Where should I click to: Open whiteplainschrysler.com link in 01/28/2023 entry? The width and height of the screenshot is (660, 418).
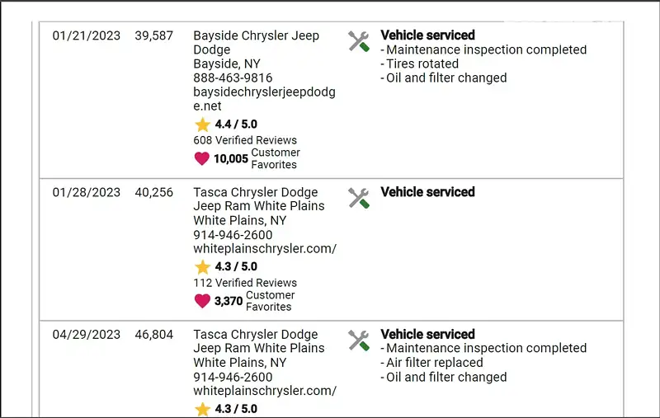click(264, 249)
